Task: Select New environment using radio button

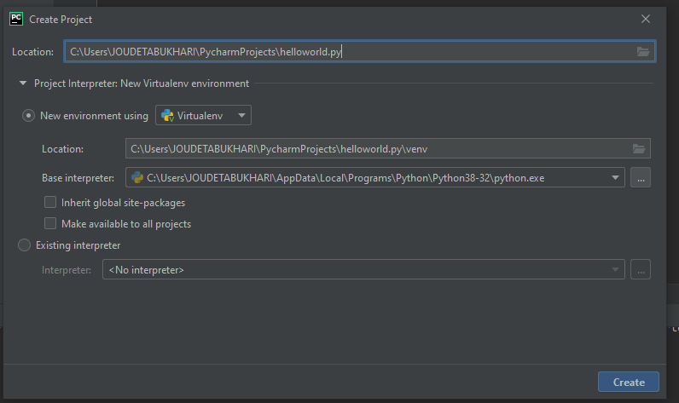Action: tap(29, 116)
